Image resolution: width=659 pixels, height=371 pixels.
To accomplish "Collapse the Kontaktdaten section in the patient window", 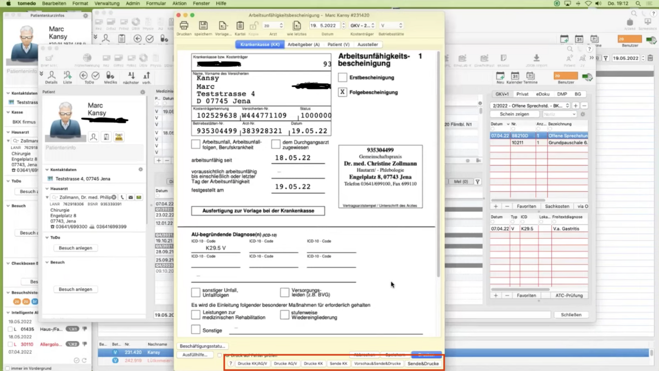I will pyautogui.click(x=47, y=170).
